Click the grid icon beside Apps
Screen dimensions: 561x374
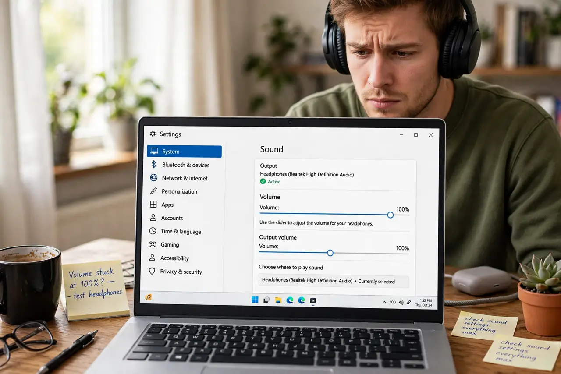[x=153, y=205]
